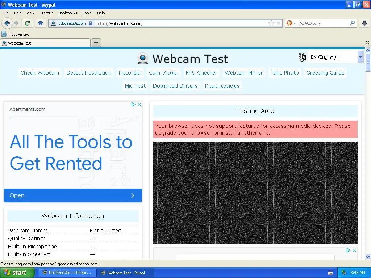Click AdChoices triangle on Apartments ad
371x278 pixels.
pyautogui.click(x=133, y=104)
